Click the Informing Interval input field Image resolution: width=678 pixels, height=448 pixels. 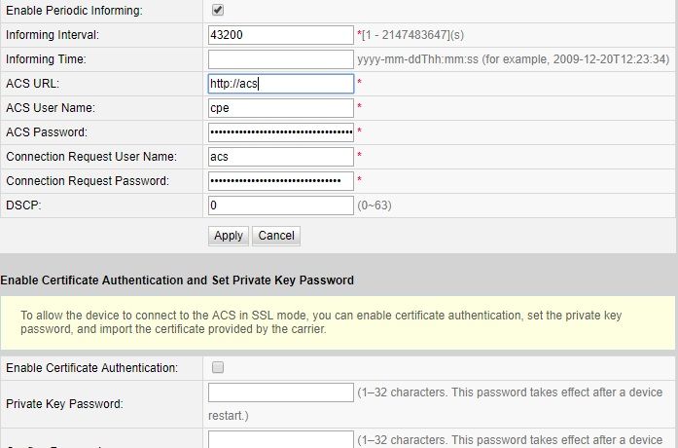tap(280, 35)
